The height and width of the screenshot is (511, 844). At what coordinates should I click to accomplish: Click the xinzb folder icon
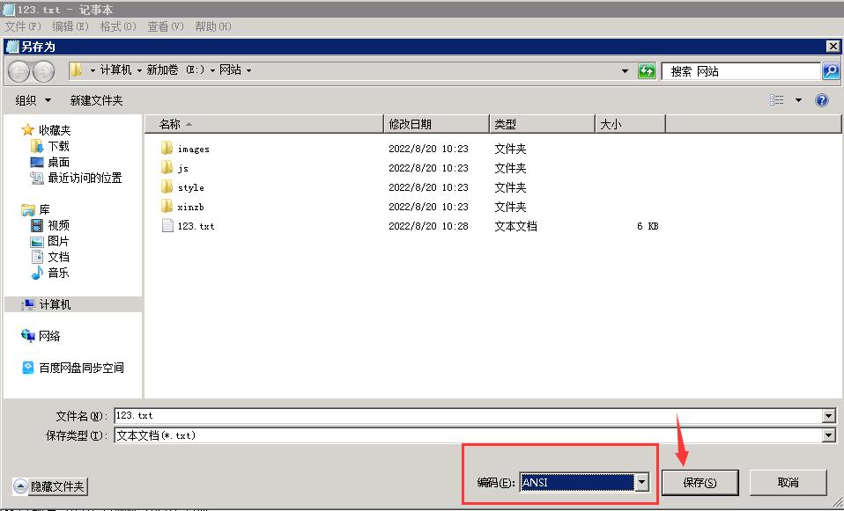pos(167,207)
